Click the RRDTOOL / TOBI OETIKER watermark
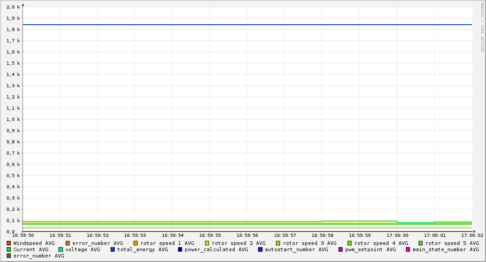The height and width of the screenshot is (262, 486). [x=482, y=27]
